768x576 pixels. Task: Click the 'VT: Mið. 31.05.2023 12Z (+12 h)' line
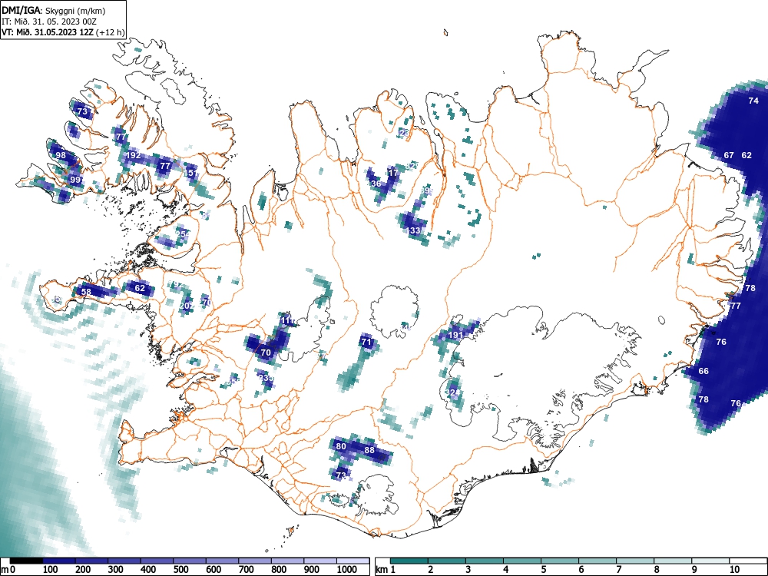(63, 32)
